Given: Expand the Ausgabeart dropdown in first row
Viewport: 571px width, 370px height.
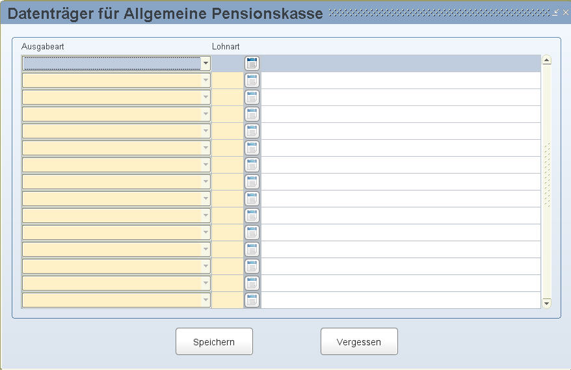Looking at the screenshot, I should (206, 63).
